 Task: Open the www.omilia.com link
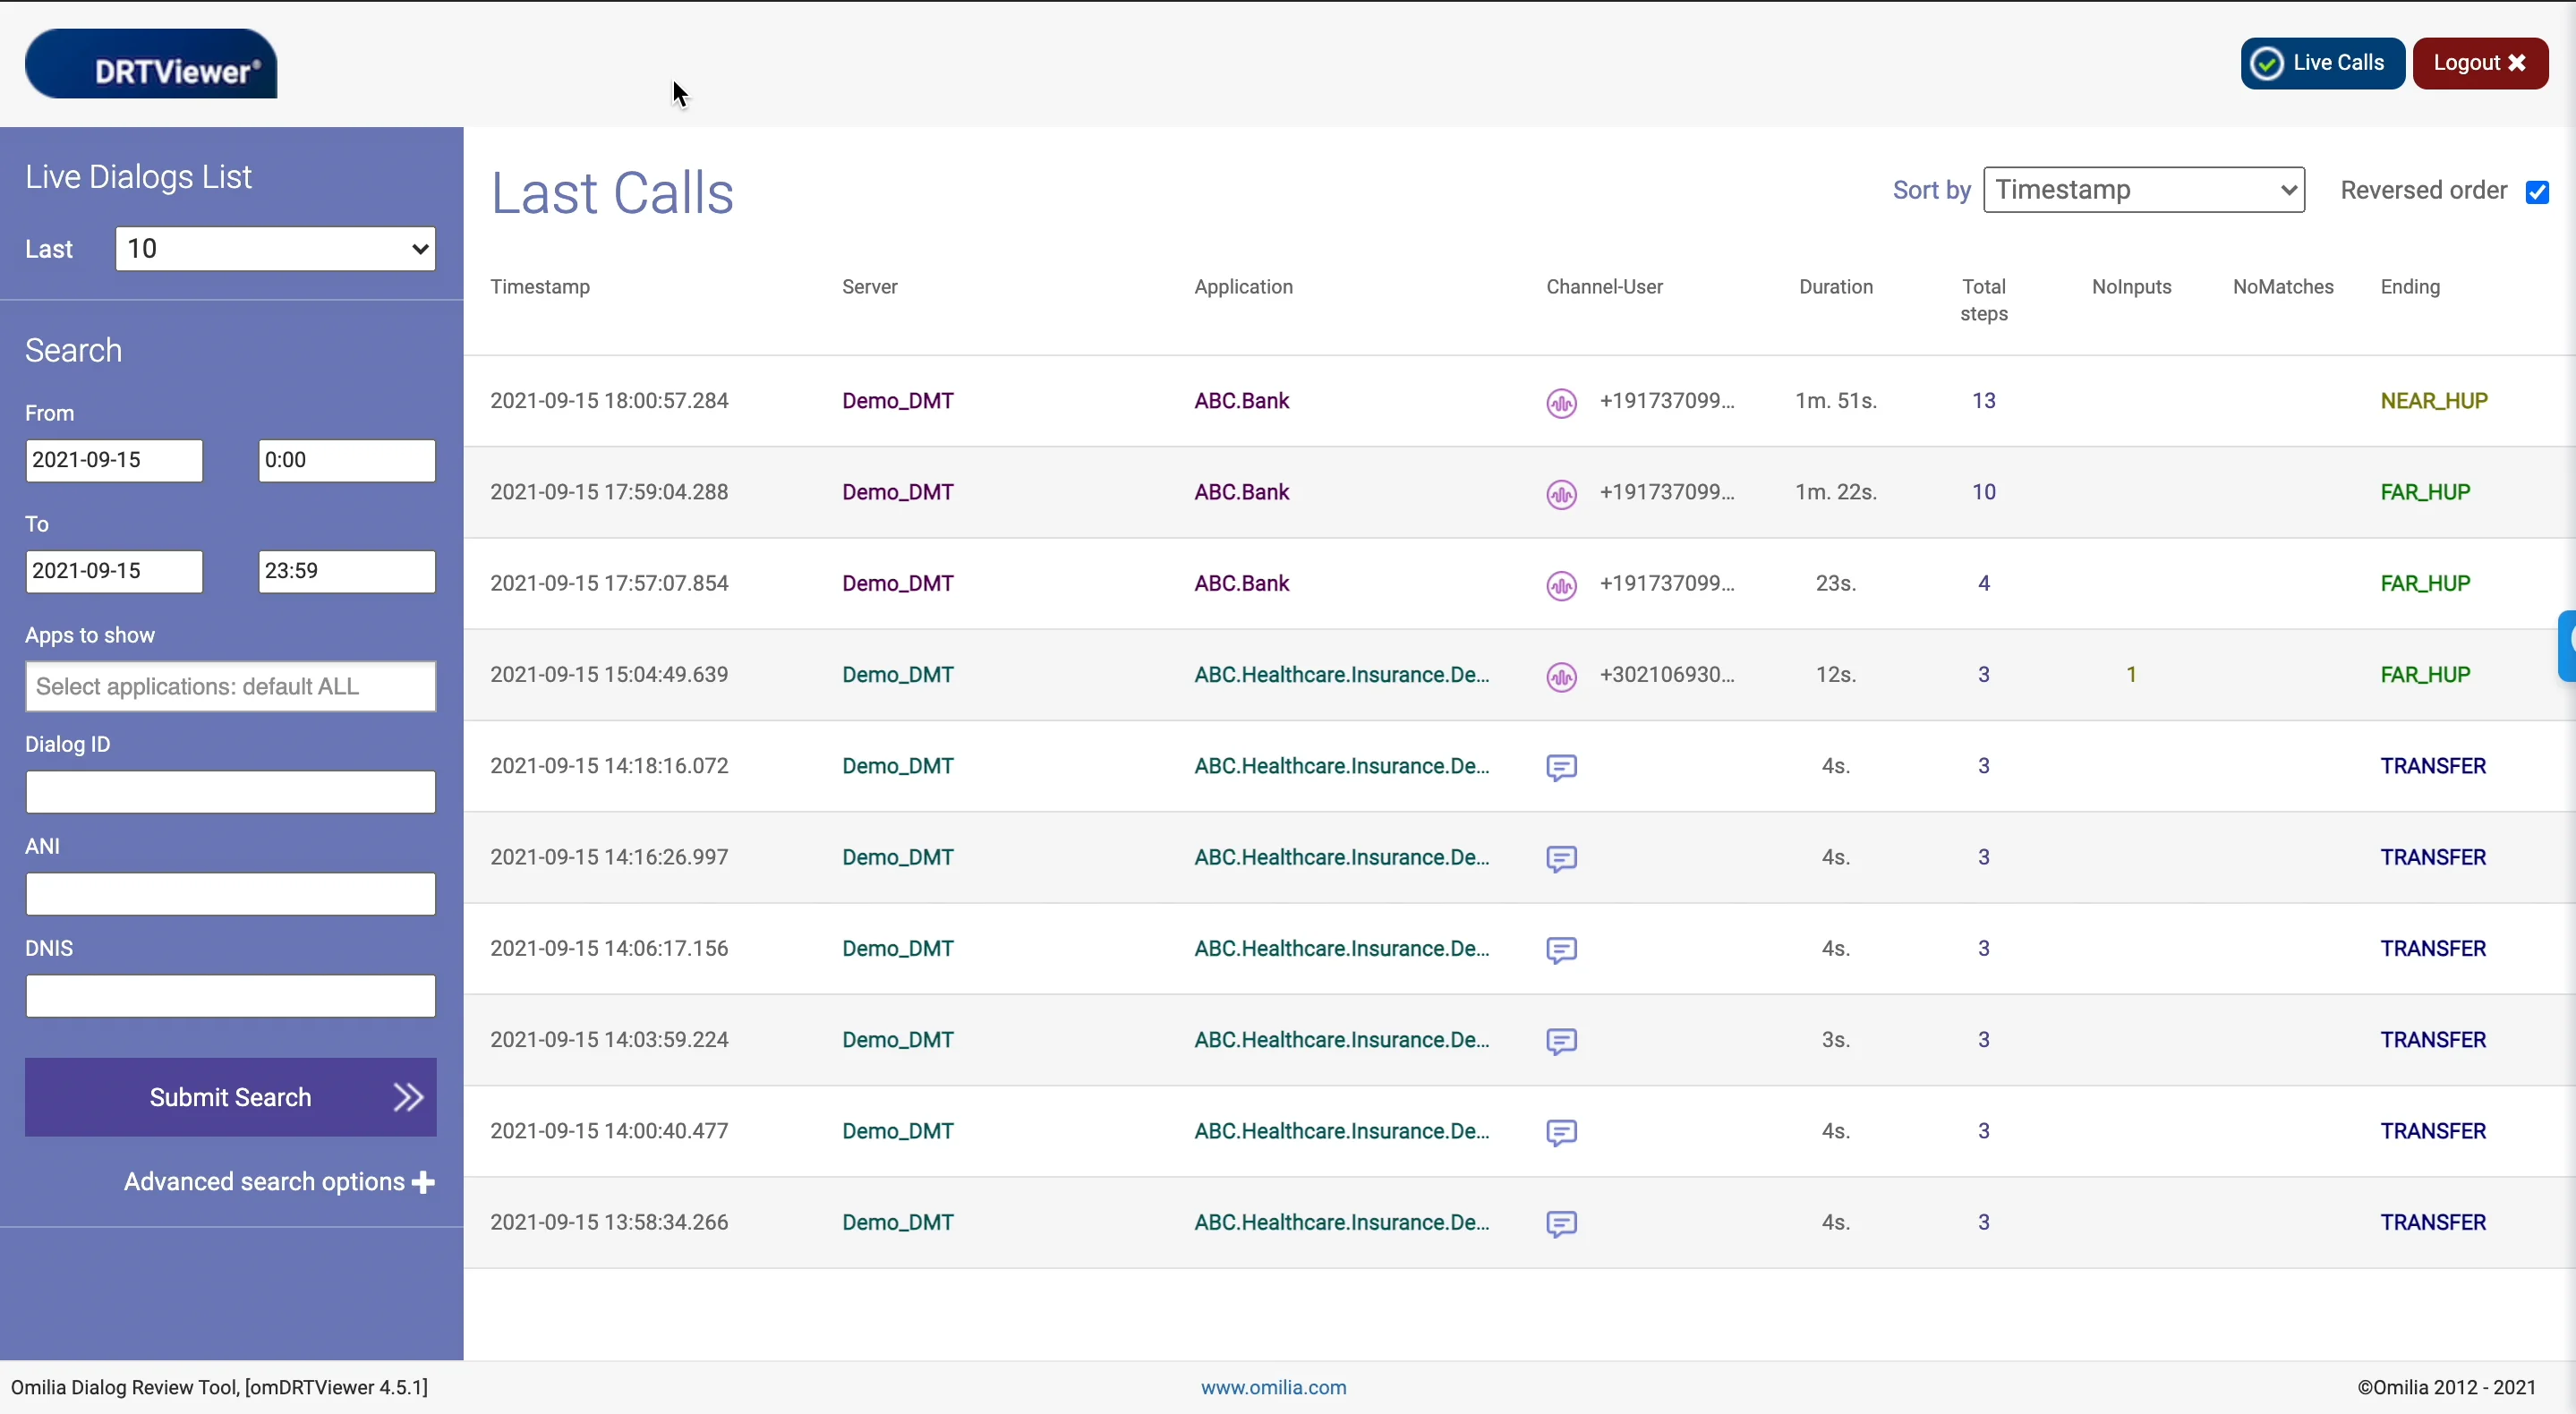coord(1273,1387)
